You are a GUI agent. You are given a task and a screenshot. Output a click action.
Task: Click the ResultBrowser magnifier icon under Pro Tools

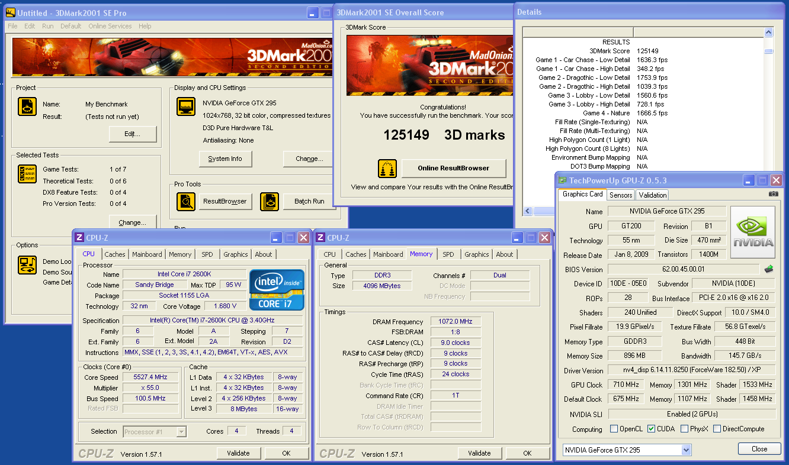(x=186, y=202)
